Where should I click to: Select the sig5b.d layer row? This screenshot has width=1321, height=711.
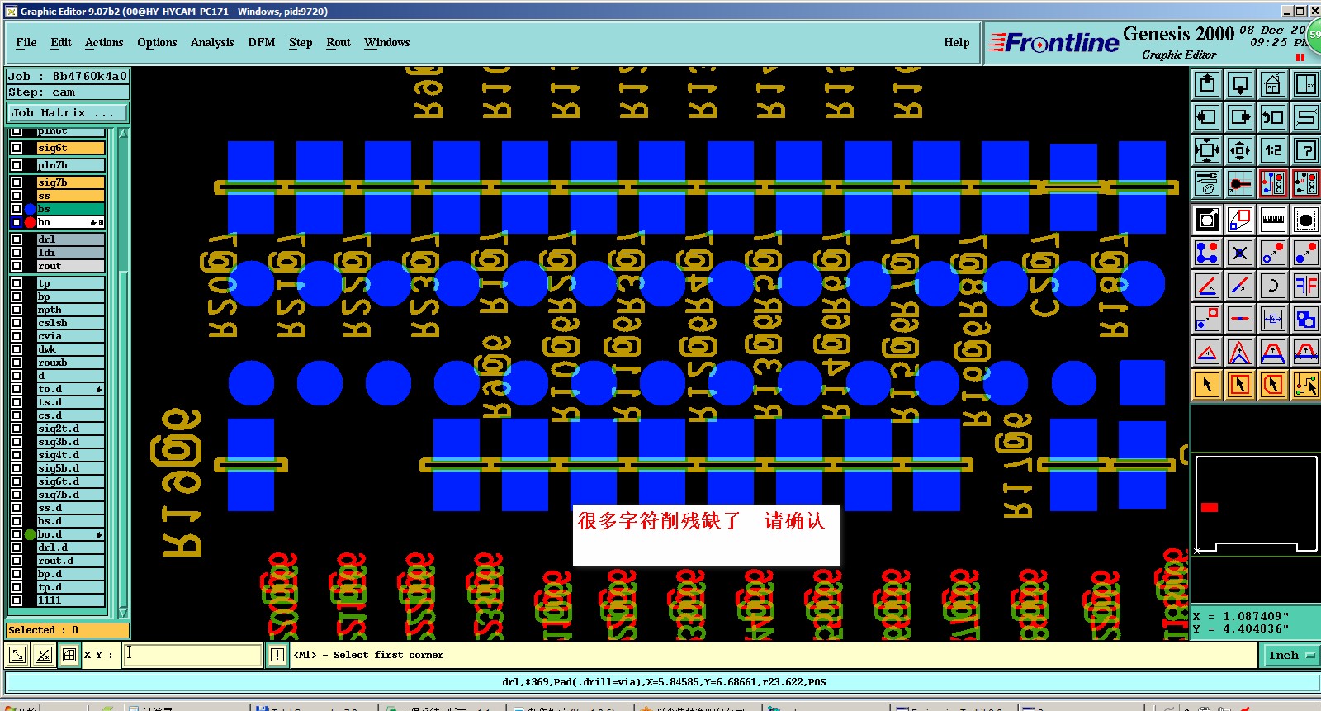click(x=71, y=468)
